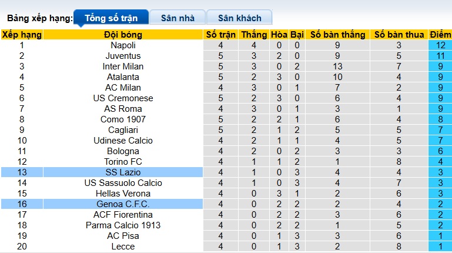Click the Juventus team row
This screenshot has width=452, height=253.
pyautogui.click(x=123, y=56)
